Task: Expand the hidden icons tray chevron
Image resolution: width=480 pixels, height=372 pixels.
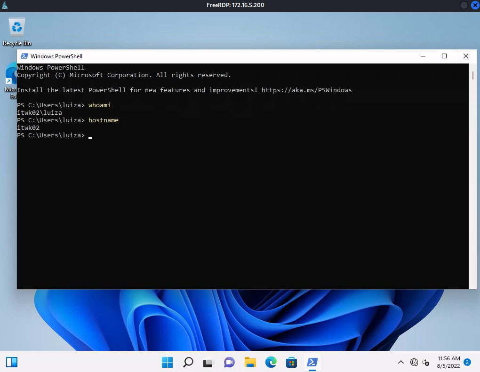Action: pyautogui.click(x=401, y=362)
